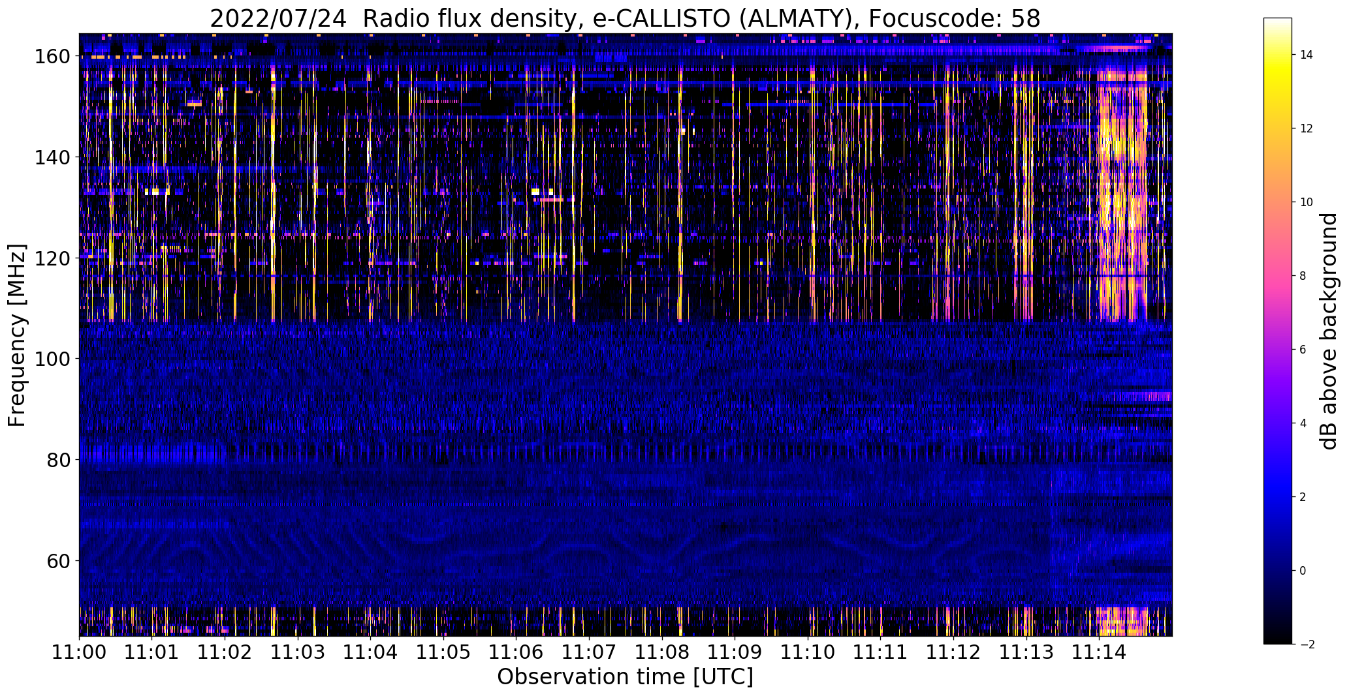The height and width of the screenshot is (696, 1349).
Task: Click the colorbar tick label 2
Action: click(1303, 497)
